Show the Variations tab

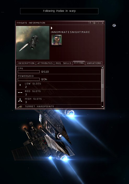pyautogui.click(x=94, y=63)
